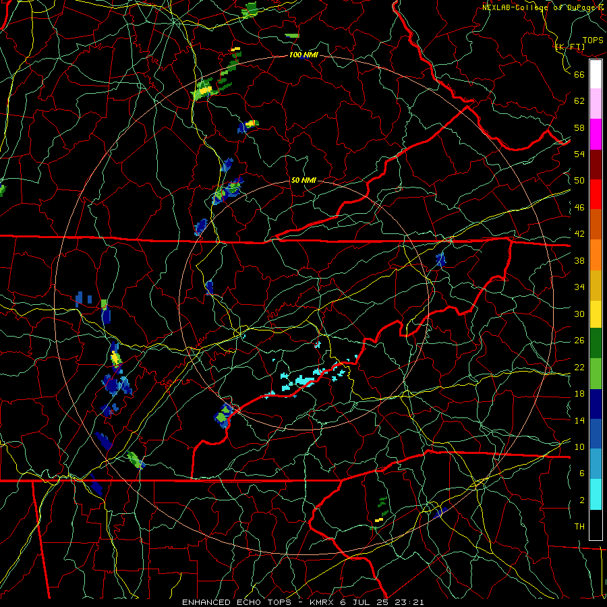Select the light pink legend color band
The image size is (607, 607).
[x=596, y=104]
